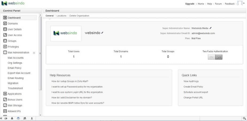
Task: Click the Allowed IPs icon
Action: coord(5,111)
